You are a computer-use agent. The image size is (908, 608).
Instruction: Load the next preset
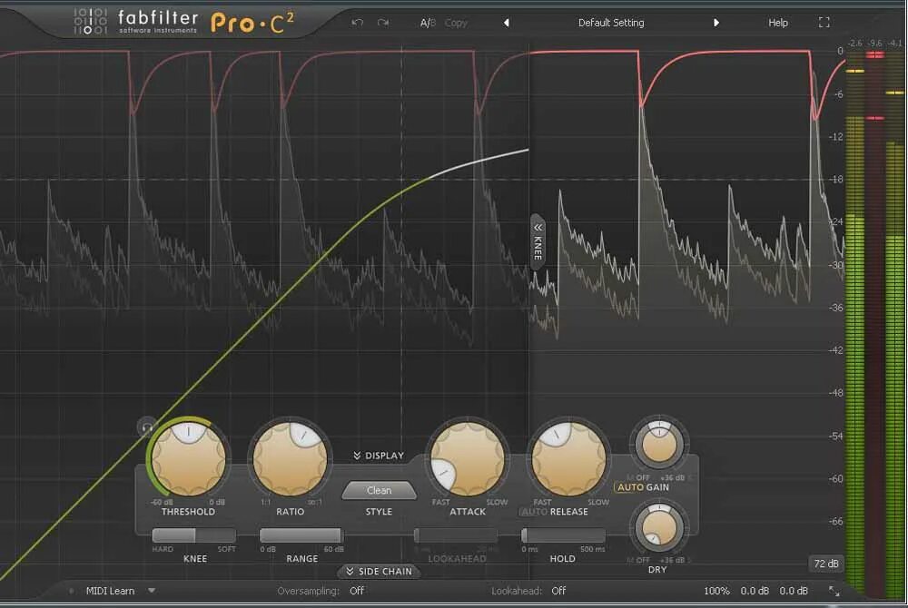716,23
